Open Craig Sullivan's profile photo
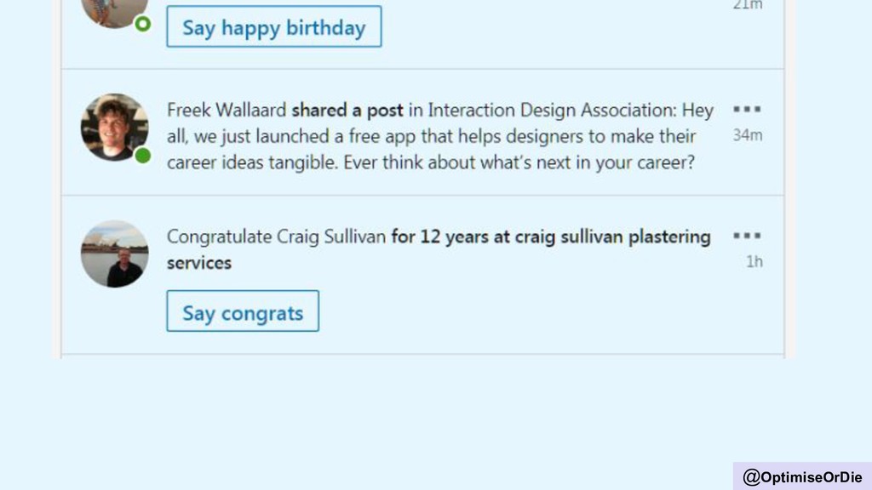 tap(115, 254)
